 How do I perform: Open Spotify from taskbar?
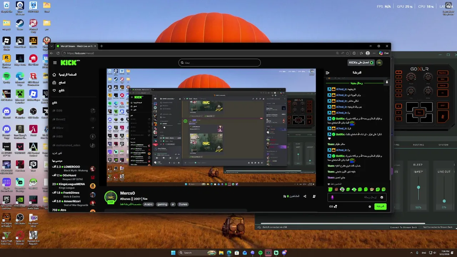260,253
